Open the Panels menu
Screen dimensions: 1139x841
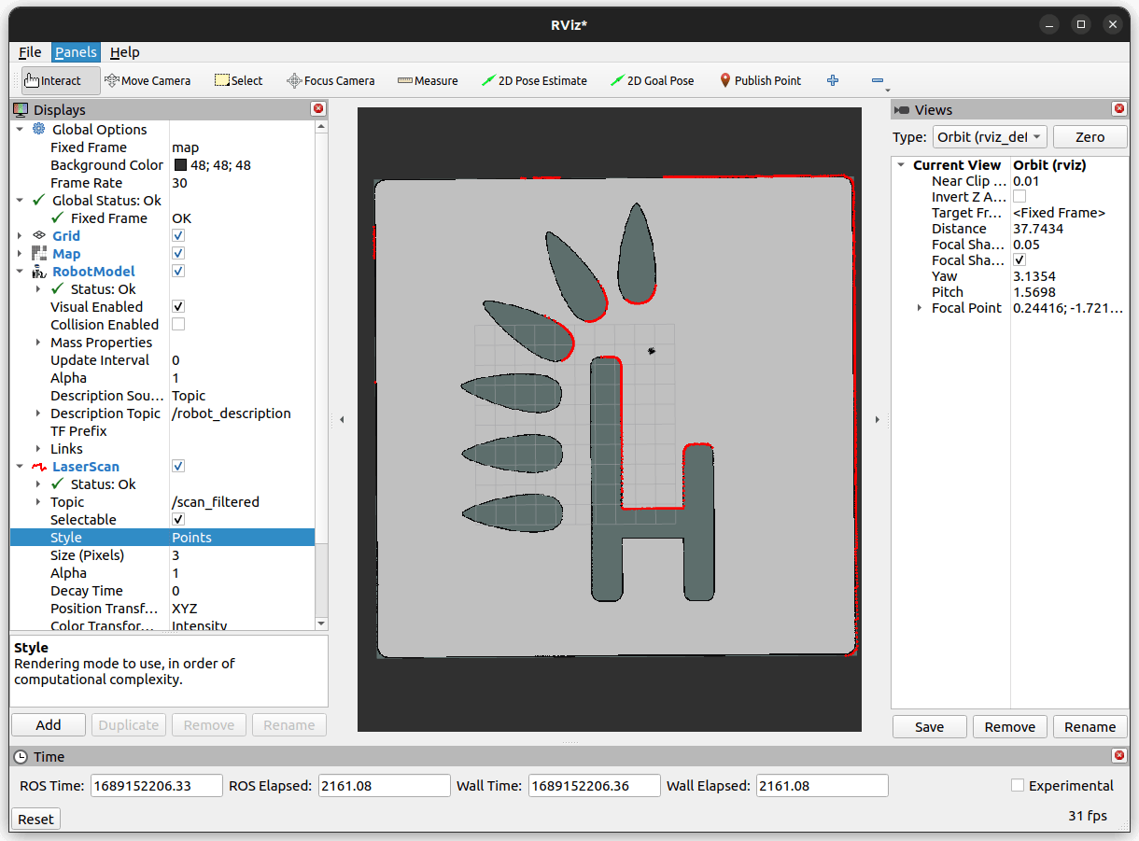point(76,52)
